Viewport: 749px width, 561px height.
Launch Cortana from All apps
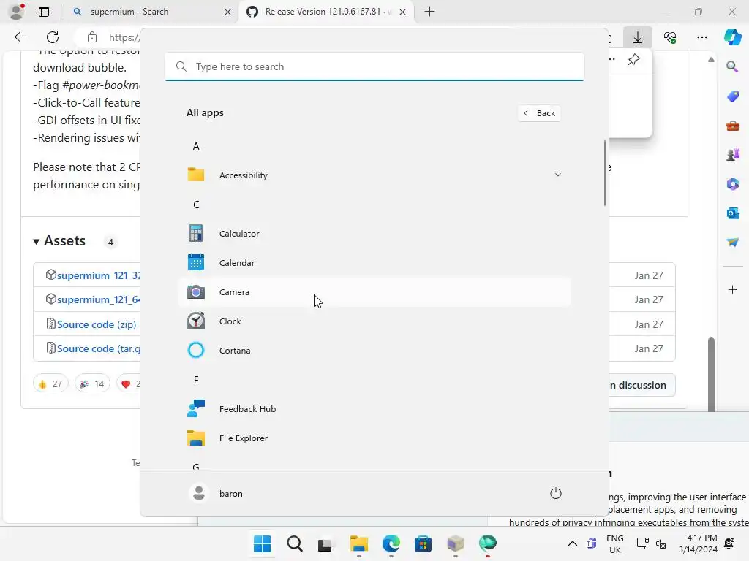tap(374, 351)
